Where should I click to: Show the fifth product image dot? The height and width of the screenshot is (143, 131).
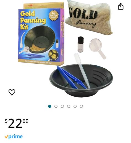[75, 106]
